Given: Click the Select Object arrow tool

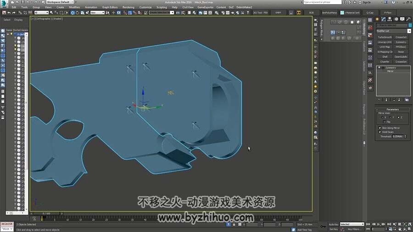Looking at the screenshot, I should pos(51,13).
